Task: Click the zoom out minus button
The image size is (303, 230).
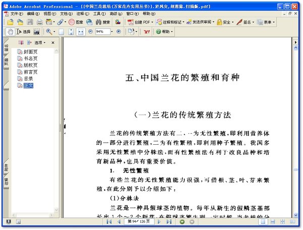Action: [90, 31]
